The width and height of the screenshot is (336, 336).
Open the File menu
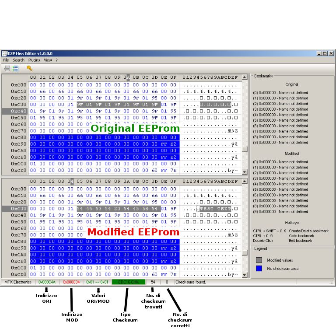tap(6, 60)
